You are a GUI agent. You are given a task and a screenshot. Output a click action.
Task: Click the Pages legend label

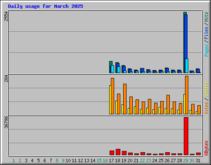(x=206, y=50)
